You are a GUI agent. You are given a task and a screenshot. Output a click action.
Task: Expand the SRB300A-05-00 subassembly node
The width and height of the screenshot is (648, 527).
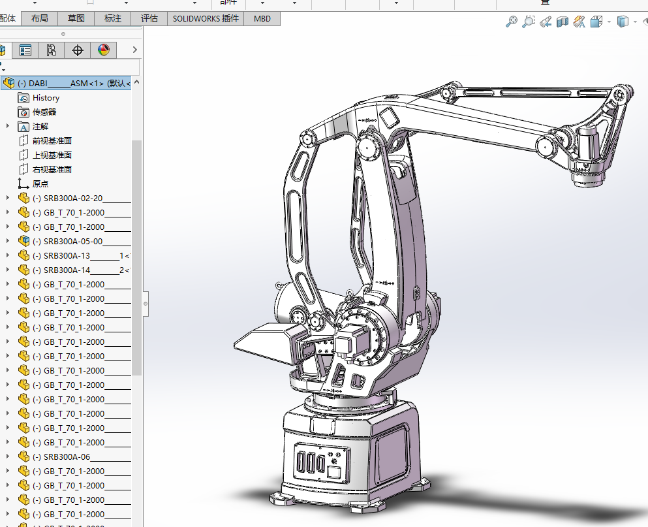tap(8, 241)
